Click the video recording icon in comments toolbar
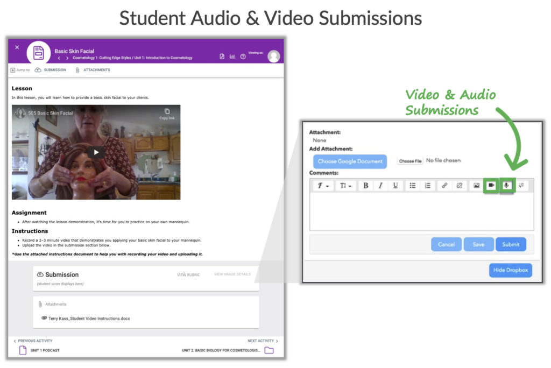Image resolution: width=551 pixels, height=368 pixels. [x=491, y=186]
